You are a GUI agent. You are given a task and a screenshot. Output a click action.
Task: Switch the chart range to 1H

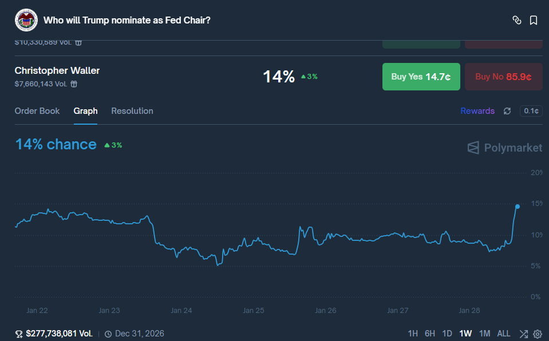413,334
